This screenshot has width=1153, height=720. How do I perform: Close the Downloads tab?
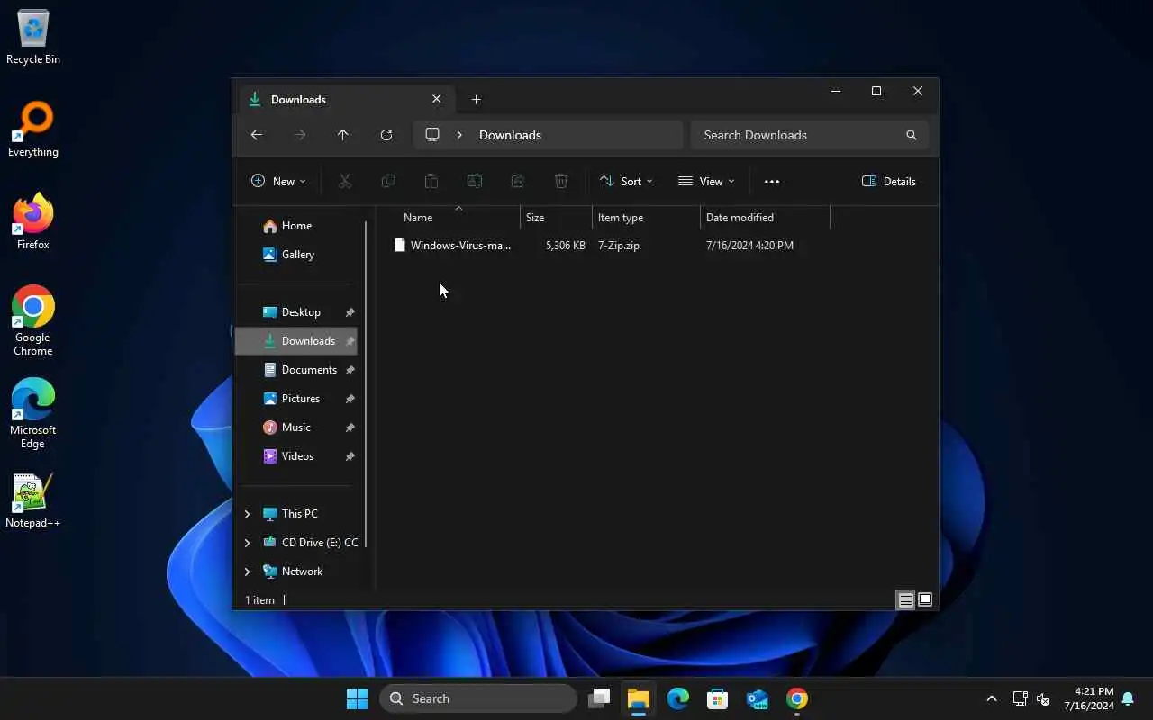tap(437, 99)
